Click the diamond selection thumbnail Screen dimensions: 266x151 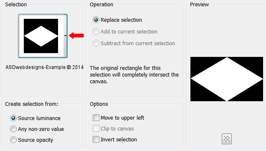point(41,36)
